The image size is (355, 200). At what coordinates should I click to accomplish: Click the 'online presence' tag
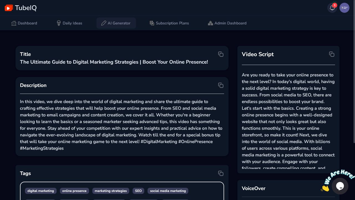pyautogui.click(x=74, y=191)
